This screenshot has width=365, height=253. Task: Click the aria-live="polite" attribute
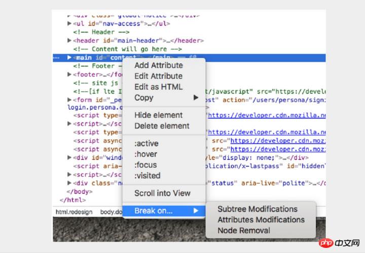click(x=276, y=183)
